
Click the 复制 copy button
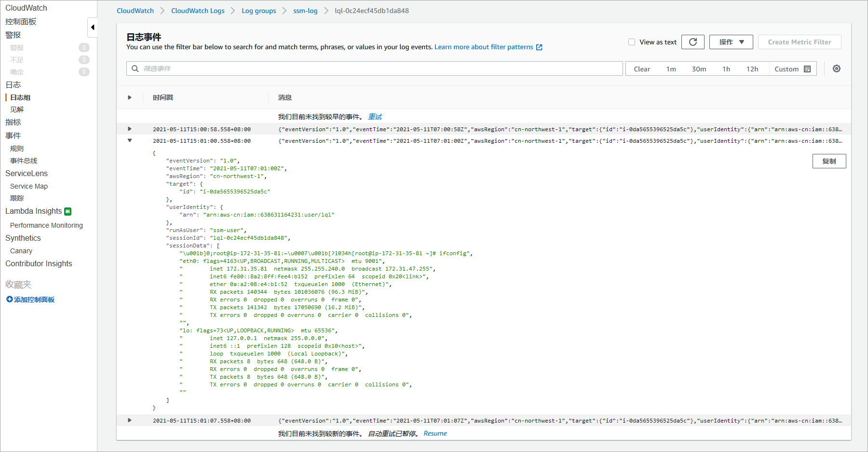click(829, 161)
